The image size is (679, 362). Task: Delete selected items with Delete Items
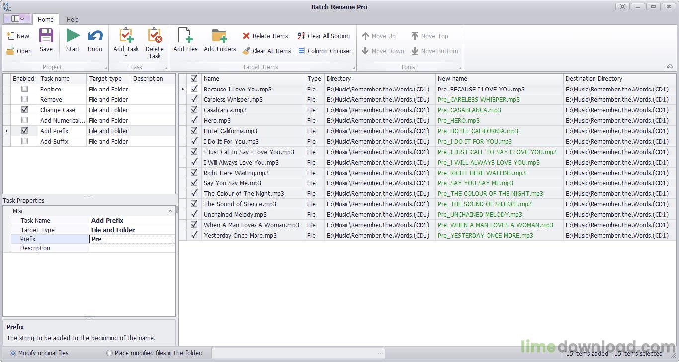[265, 36]
